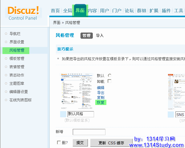Open the 导入 sub-tab
Image resolution: width=185 pixels, height=148 pixels.
100,36
